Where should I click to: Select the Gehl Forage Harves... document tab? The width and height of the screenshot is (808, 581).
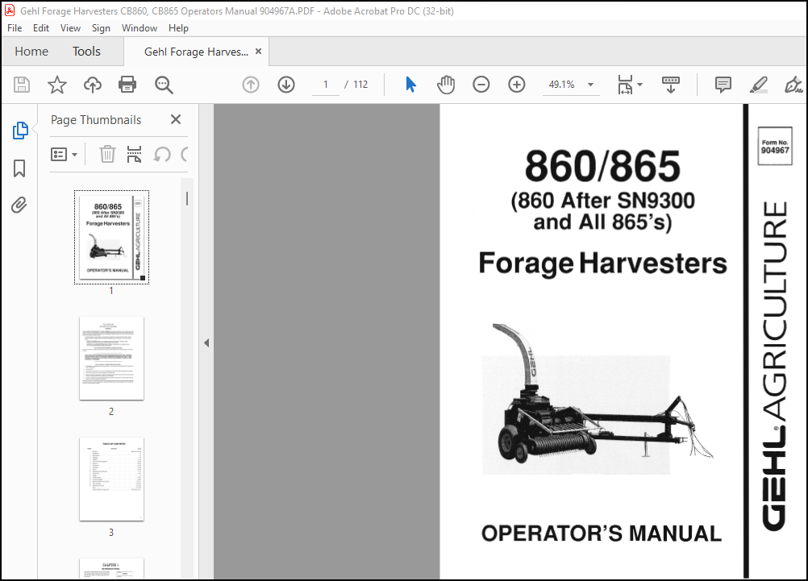tap(196, 52)
